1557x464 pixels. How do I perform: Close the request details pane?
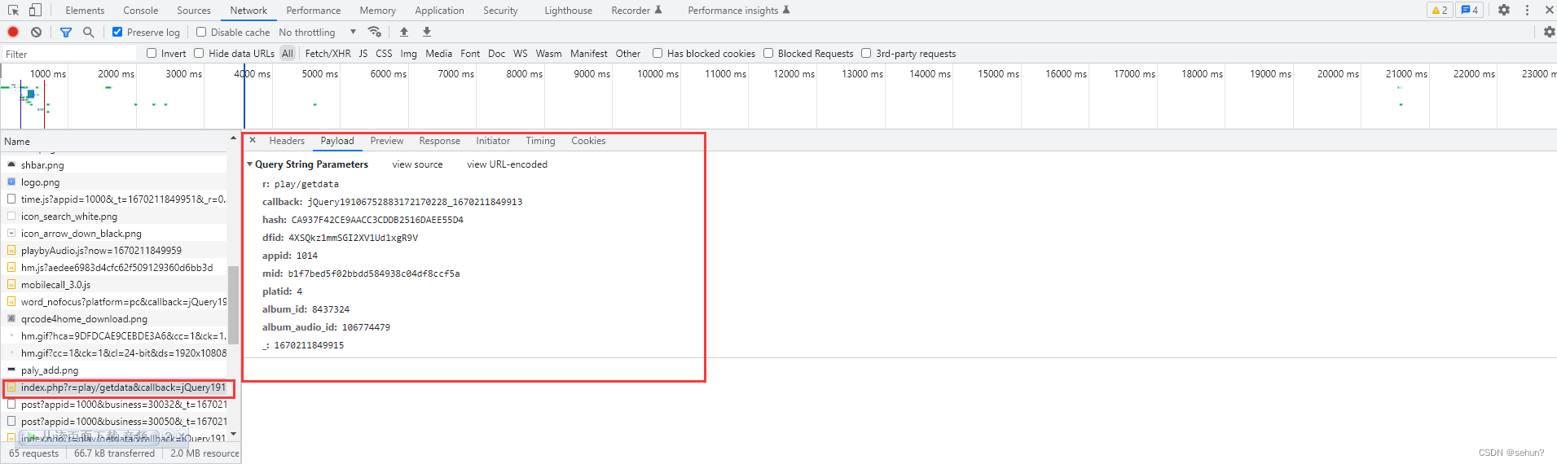(253, 140)
